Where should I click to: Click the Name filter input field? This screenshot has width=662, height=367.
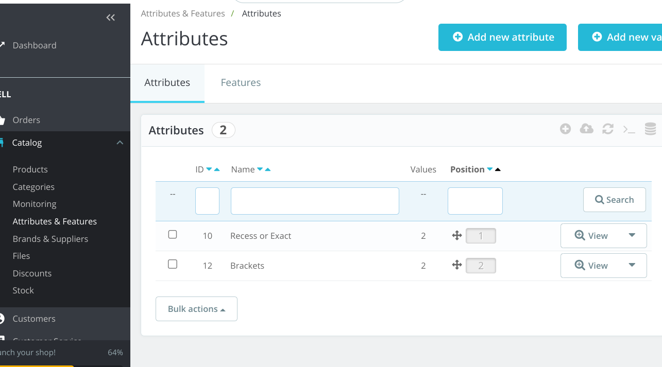click(315, 201)
